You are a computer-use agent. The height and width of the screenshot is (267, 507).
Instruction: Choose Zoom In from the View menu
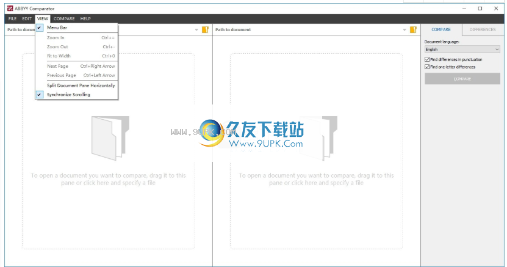tap(77, 38)
